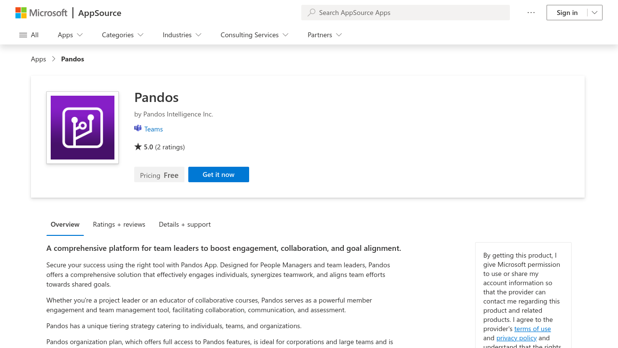Open the Teams product link
This screenshot has height=348, width=618.
click(x=154, y=129)
